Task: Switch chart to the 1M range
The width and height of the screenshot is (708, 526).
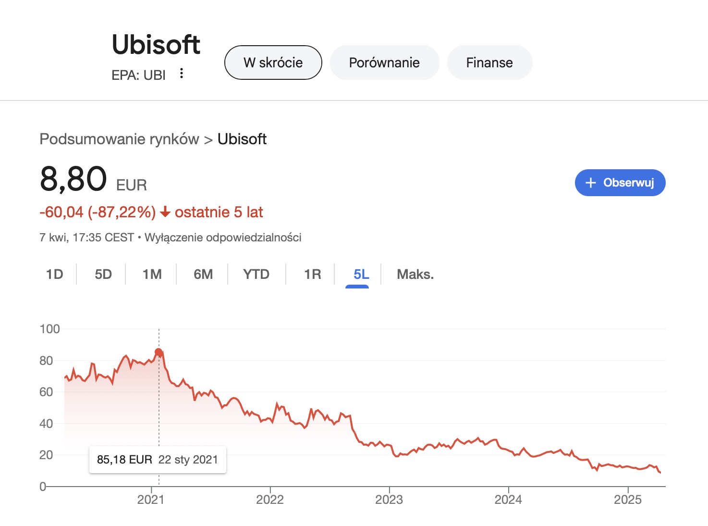Action: click(152, 275)
